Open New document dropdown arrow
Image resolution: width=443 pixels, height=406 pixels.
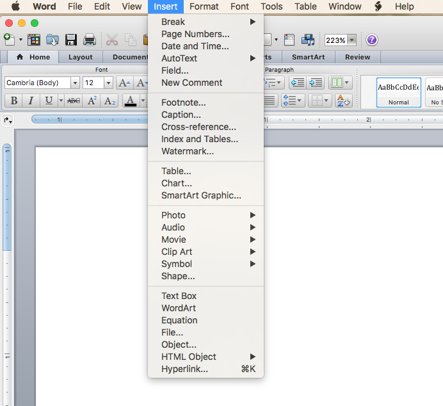point(20,40)
